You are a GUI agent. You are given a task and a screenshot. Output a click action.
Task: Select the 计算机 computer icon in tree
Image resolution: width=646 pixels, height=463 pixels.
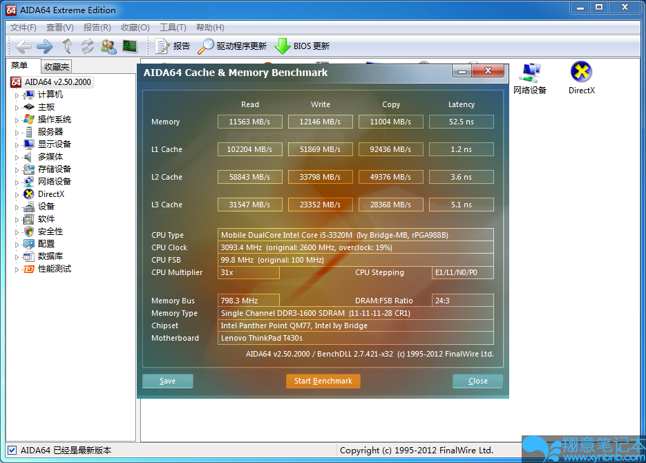tap(29, 95)
